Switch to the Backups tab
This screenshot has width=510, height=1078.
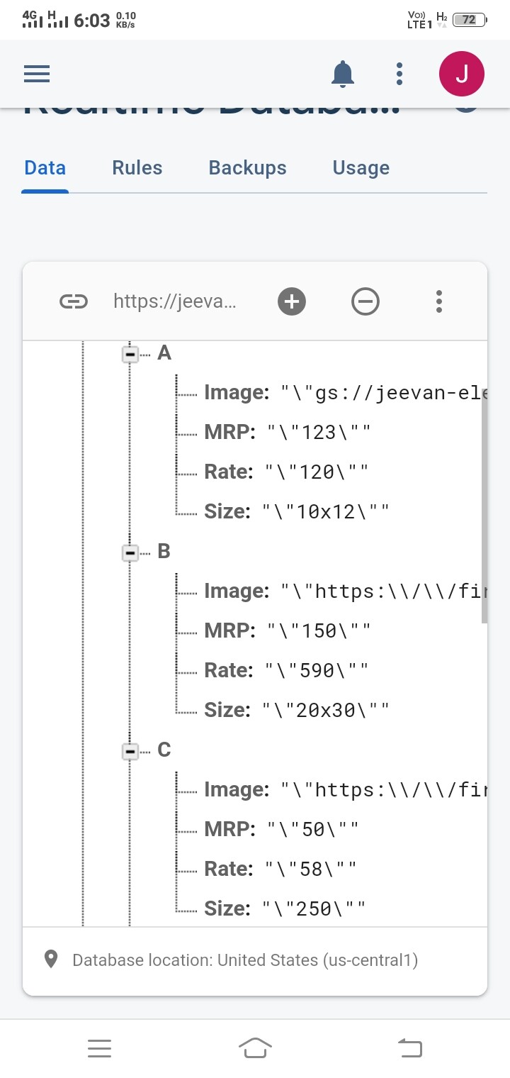coord(248,168)
